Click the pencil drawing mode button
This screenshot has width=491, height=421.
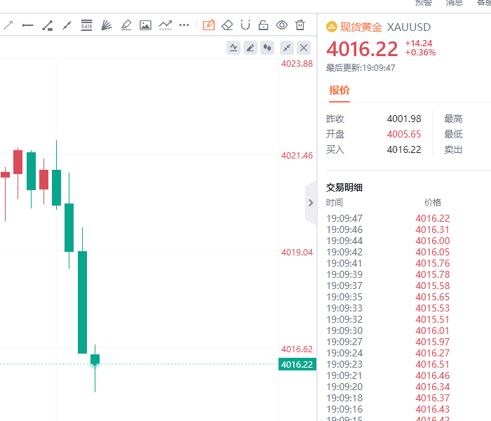250,48
